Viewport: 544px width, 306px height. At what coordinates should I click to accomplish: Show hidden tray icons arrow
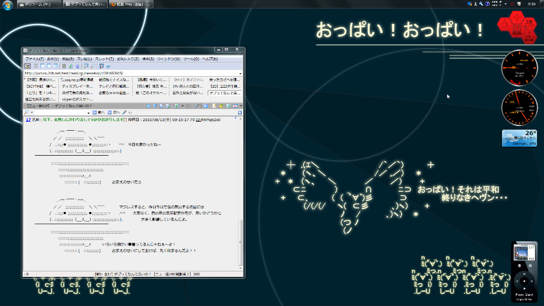point(506,4)
